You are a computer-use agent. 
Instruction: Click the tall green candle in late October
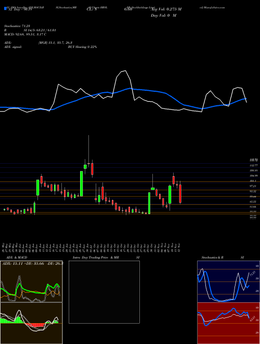pyautogui.click(x=149, y=203)
